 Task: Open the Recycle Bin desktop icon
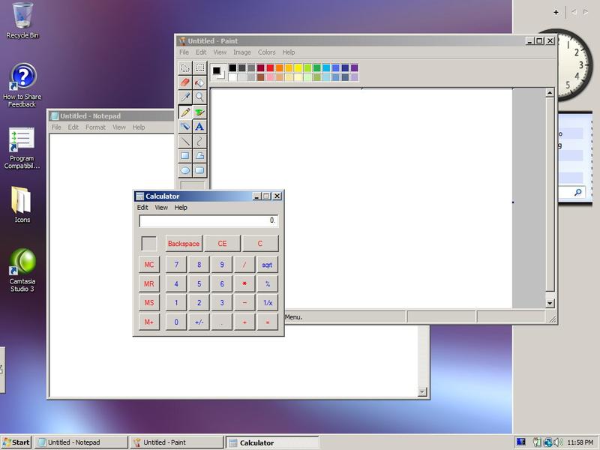pyautogui.click(x=22, y=21)
